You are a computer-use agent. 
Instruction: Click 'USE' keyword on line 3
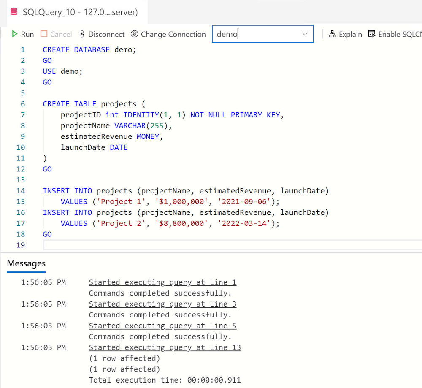[x=49, y=71]
